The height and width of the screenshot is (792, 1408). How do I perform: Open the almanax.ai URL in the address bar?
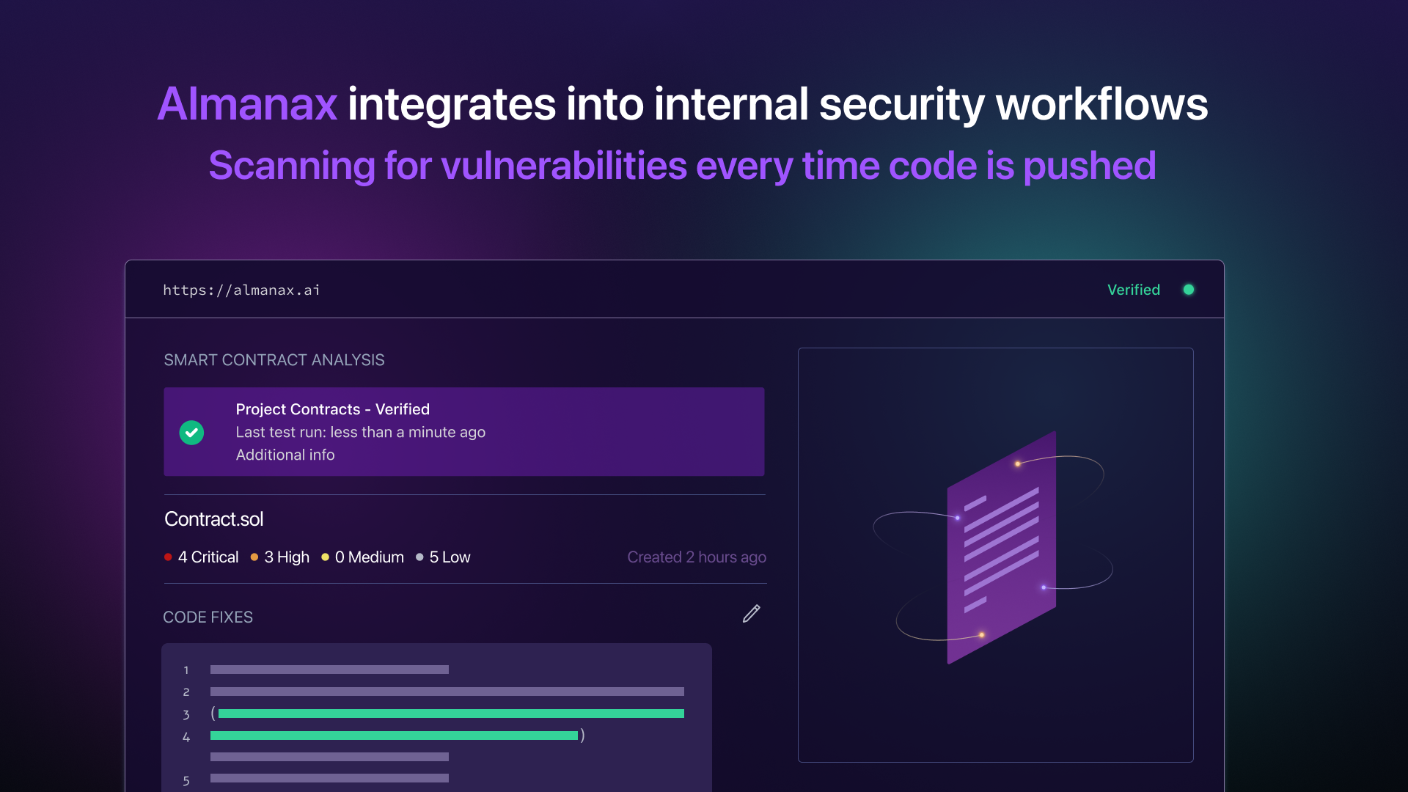pos(241,290)
